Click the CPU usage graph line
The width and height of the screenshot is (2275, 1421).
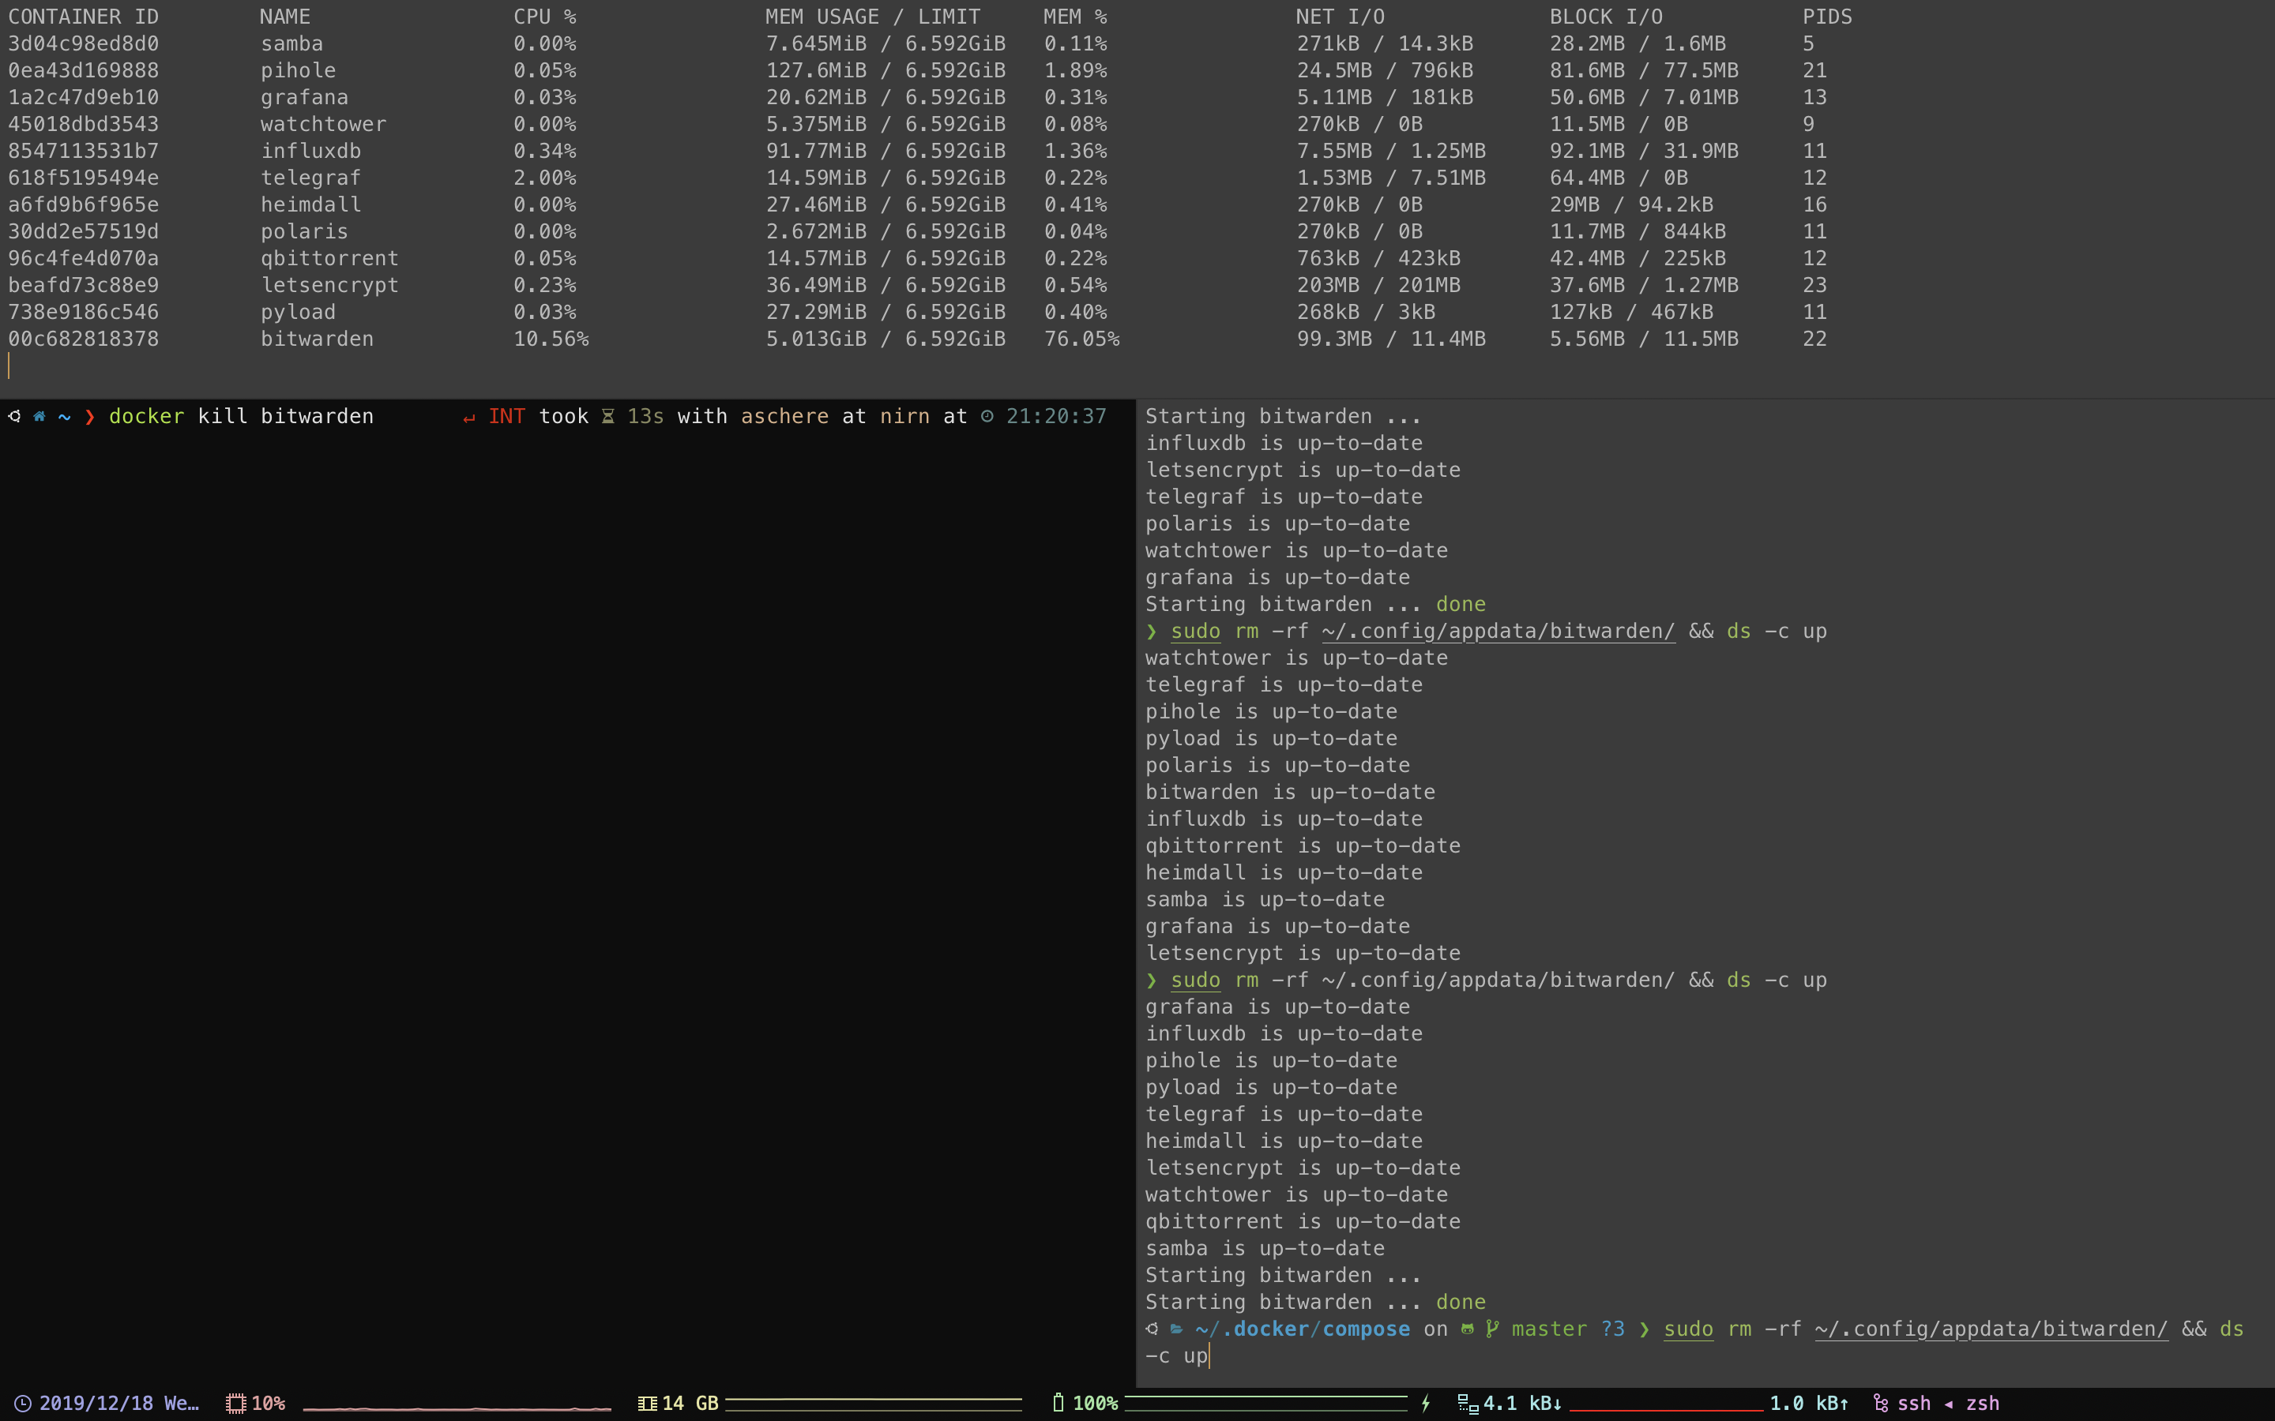point(457,1408)
